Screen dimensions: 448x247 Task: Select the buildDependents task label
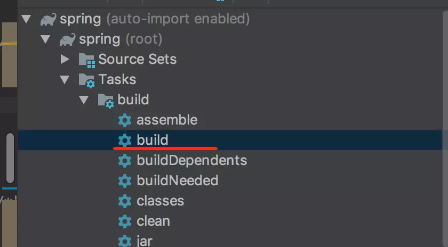click(191, 161)
